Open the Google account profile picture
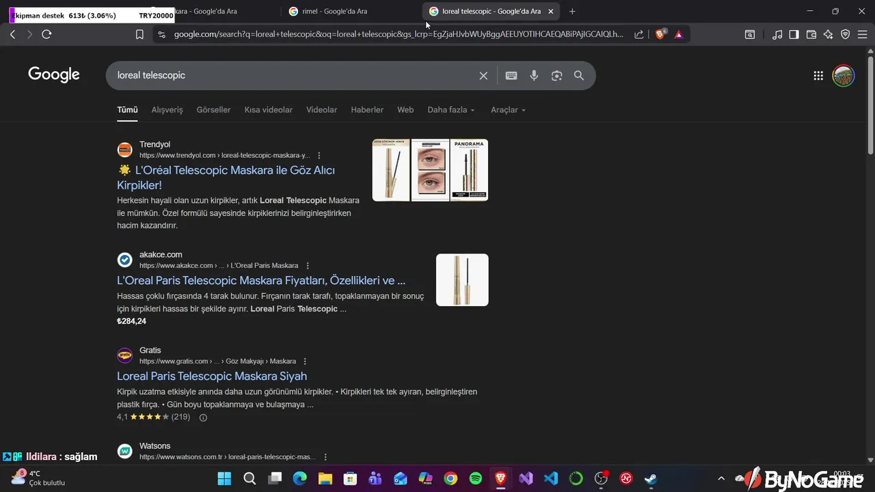Screen dimensions: 875x492 click(844, 76)
